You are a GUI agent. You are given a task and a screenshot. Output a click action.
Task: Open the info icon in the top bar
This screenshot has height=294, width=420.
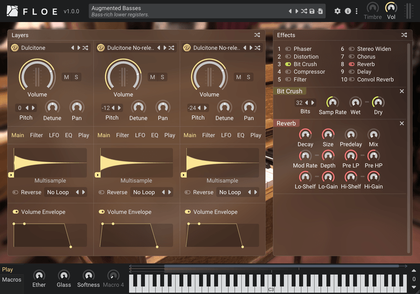pyautogui.click(x=348, y=11)
